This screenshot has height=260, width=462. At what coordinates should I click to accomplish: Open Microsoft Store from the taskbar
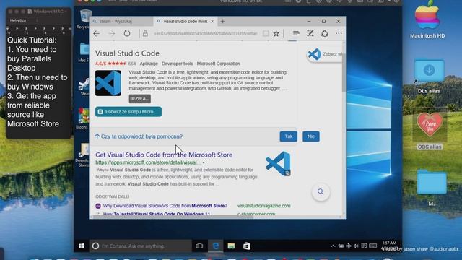(x=247, y=246)
